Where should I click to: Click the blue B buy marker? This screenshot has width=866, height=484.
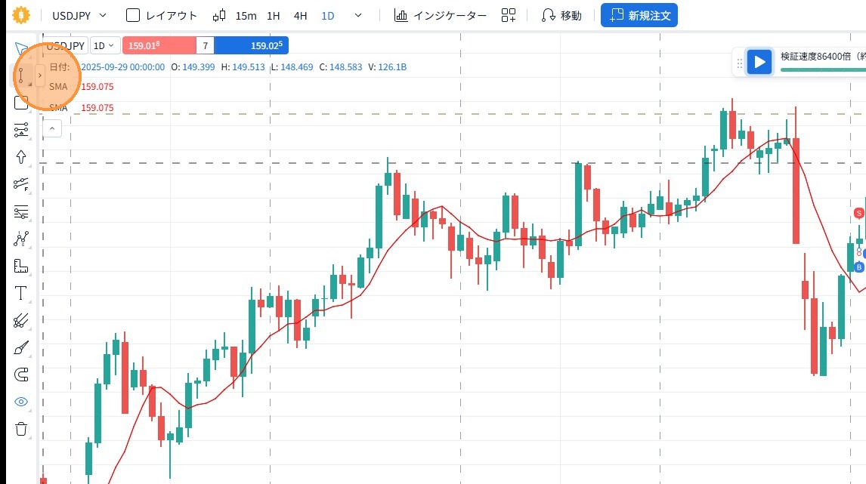click(x=858, y=267)
